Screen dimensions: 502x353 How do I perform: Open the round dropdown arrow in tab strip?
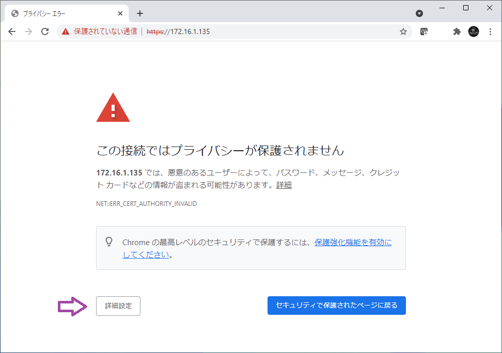coord(419,13)
